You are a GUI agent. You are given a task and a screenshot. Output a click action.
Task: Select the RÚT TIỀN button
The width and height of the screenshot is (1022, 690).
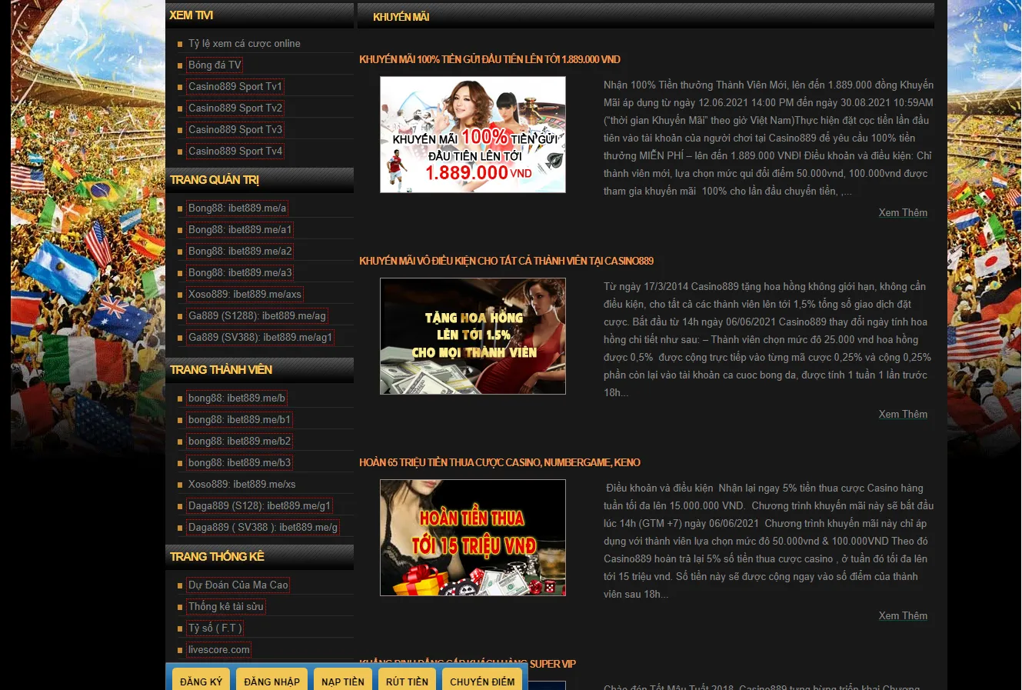[x=407, y=681]
